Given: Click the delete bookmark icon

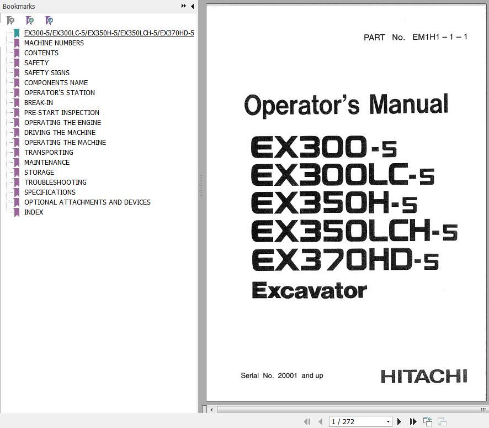Looking at the screenshot, I should (x=10, y=20).
